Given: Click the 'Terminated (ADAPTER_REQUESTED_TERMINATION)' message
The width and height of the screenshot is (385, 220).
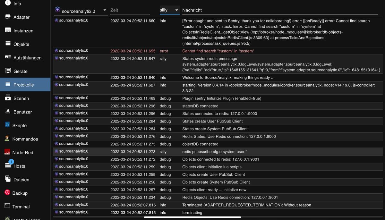Looking at the screenshot, I should pos(247,205).
